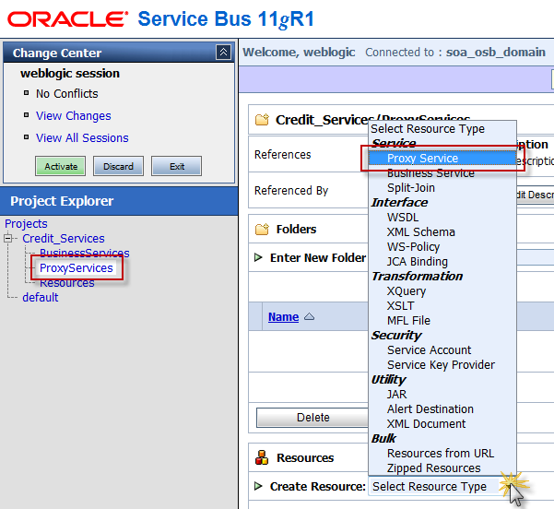Viewport: 554px width, 509px height.
Task: Choose Resources from URL bulk option
Action: [x=441, y=453]
